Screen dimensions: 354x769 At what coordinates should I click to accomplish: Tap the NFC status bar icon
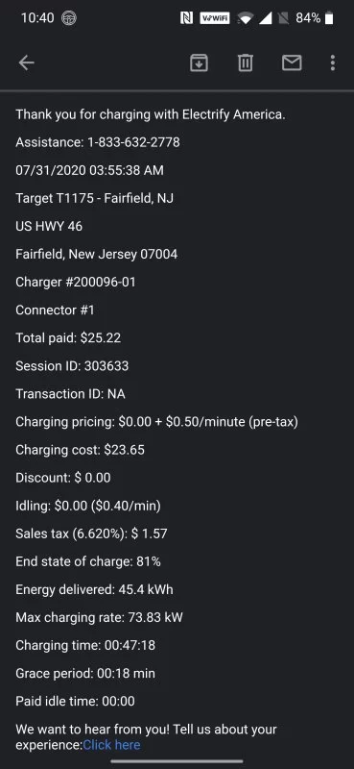tap(186, 18)
